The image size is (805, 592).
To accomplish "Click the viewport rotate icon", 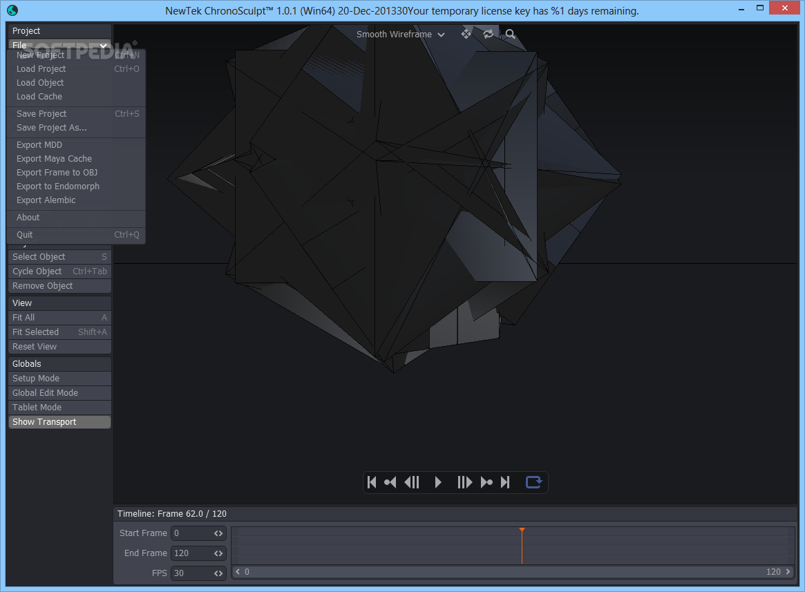I will click(x=489, y=34).
